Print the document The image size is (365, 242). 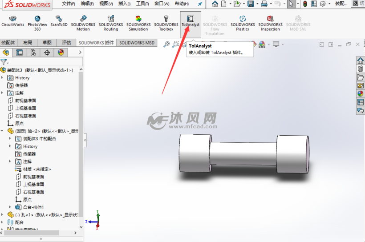264,4
